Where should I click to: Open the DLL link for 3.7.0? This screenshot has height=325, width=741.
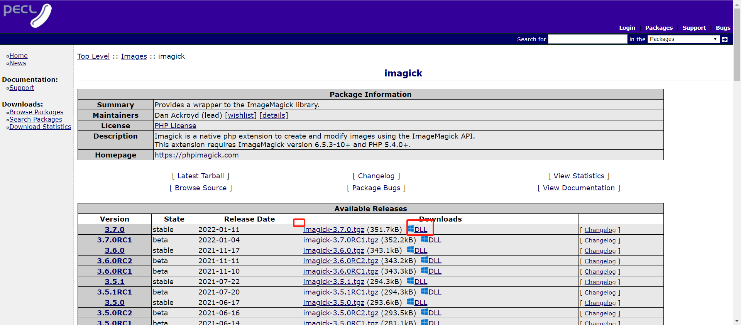pos(421,230)
